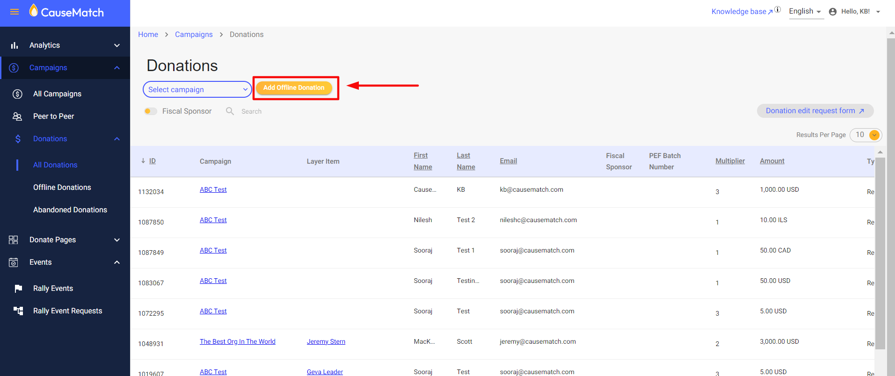Click the Analytics bar chart icon
The image size is (895, 376).
(x=15, y=45)
